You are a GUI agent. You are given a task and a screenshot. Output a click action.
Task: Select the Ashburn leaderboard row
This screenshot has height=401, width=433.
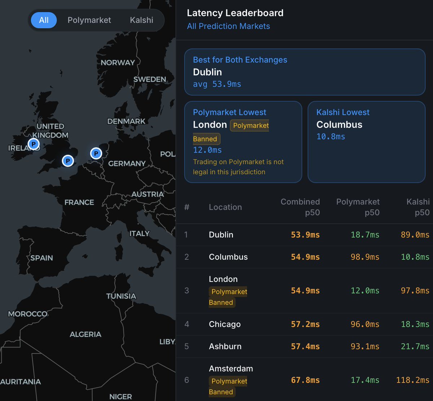pos(305,346)
